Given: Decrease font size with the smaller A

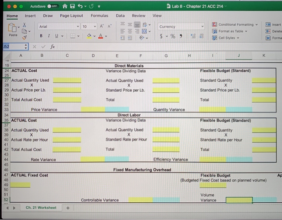Looking at the screenshot, I should point(110,27).
